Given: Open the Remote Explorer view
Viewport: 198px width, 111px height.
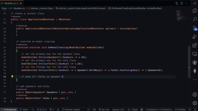Looking at the screenshot, I should pyautogui.click(x=195, y=54).
